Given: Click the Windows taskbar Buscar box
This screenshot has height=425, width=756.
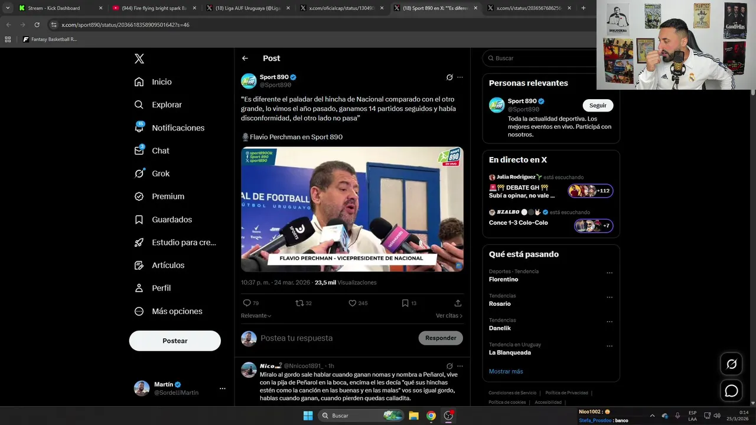Looking at the screenshot, I should [362, 416].
